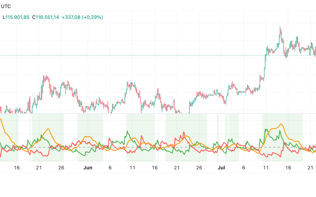Click the rightmost 21 date label

point(310,168)
